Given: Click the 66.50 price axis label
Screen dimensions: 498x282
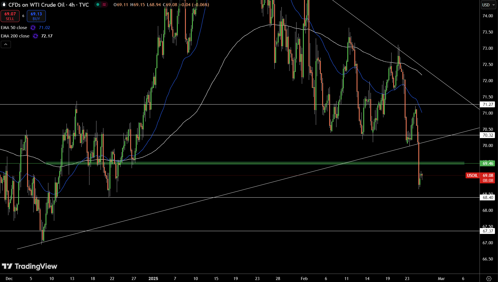Looking at the screenshot, I should point(488,259).
